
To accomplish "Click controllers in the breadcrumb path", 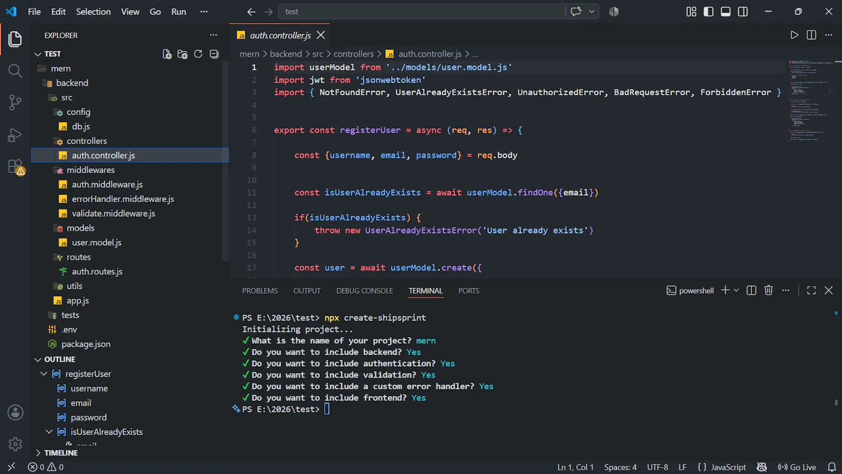I will pos(354,54).
